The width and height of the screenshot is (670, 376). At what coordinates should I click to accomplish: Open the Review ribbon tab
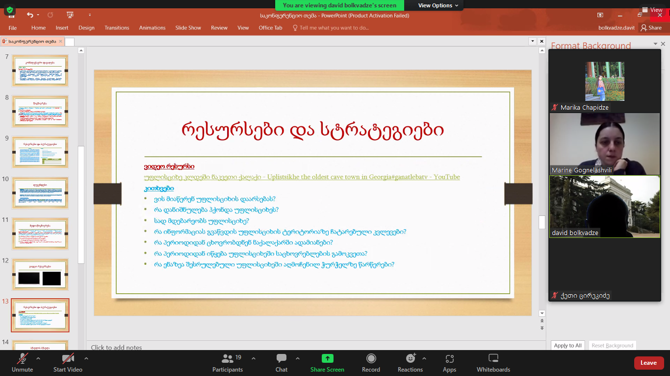(219, 28)
